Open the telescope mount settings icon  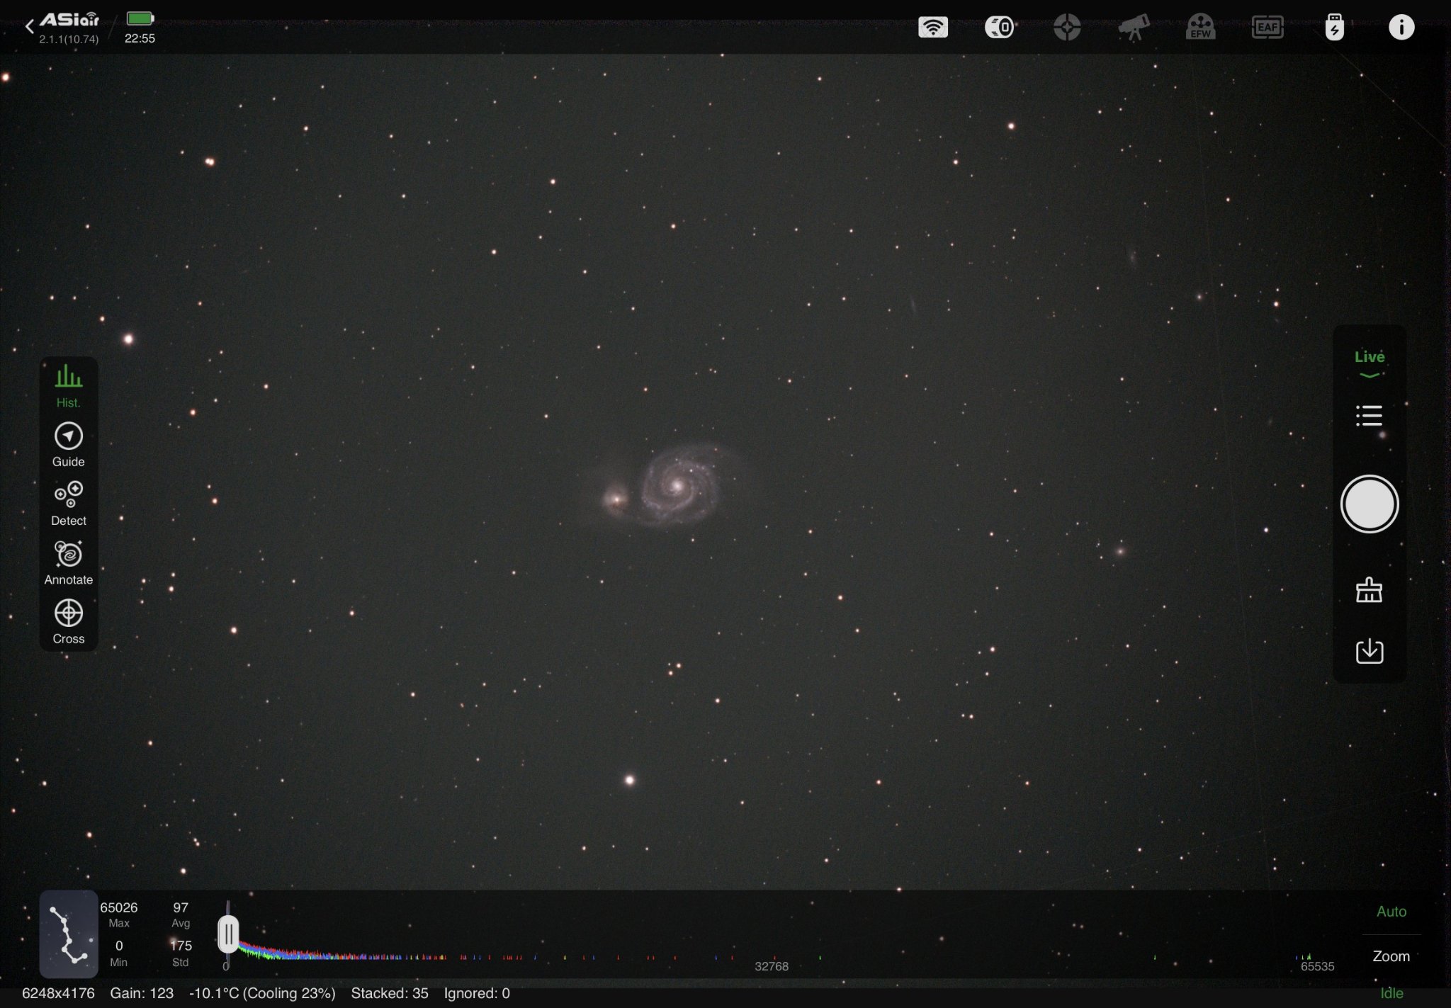[x=1133, y=28]
